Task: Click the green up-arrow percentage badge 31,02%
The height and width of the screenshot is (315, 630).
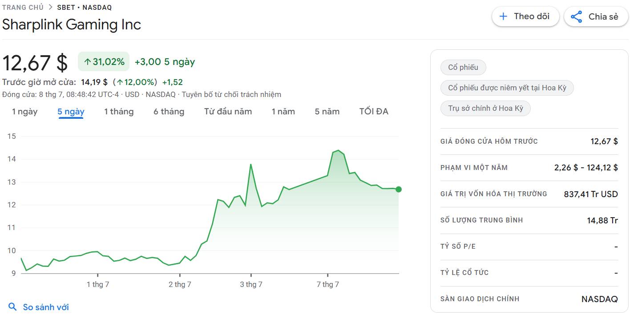Action: (x=104, y=61)
